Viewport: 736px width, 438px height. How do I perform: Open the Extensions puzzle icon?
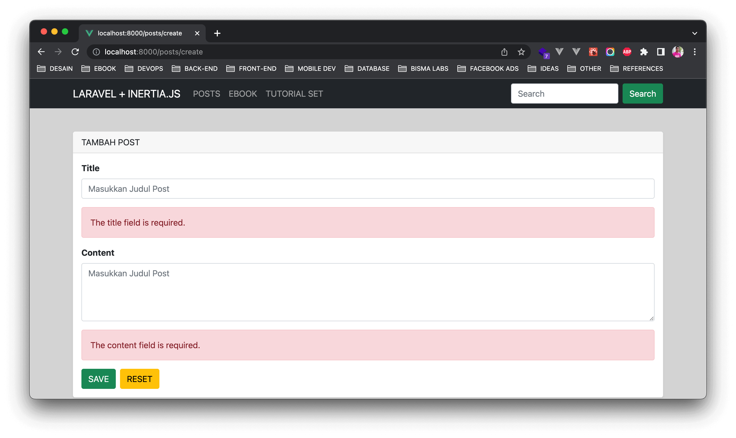644,52
